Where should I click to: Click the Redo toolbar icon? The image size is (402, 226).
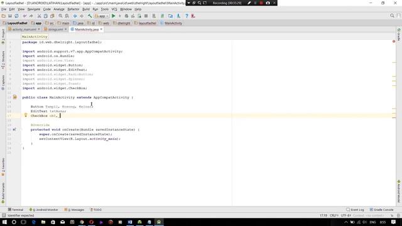[x=31, y=16]
